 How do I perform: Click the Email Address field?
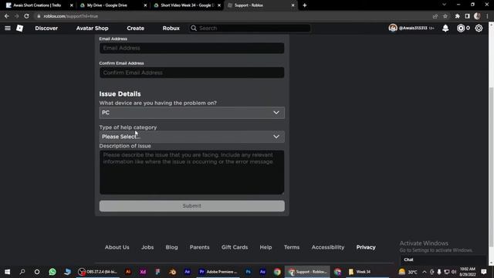(x=192, y=48)
